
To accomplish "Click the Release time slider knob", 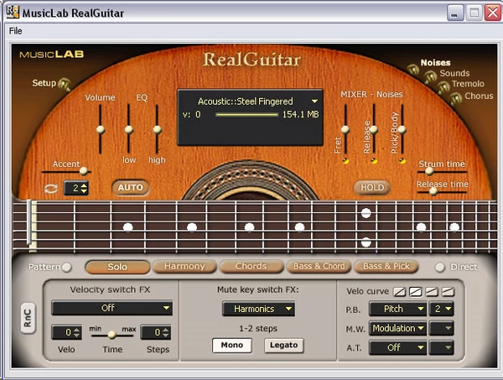I will (433, 191).
